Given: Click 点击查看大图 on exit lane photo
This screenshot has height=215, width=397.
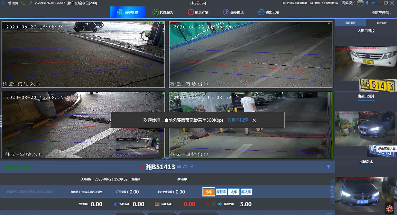Looking at the screenshot, I should (x=386, y=148).
